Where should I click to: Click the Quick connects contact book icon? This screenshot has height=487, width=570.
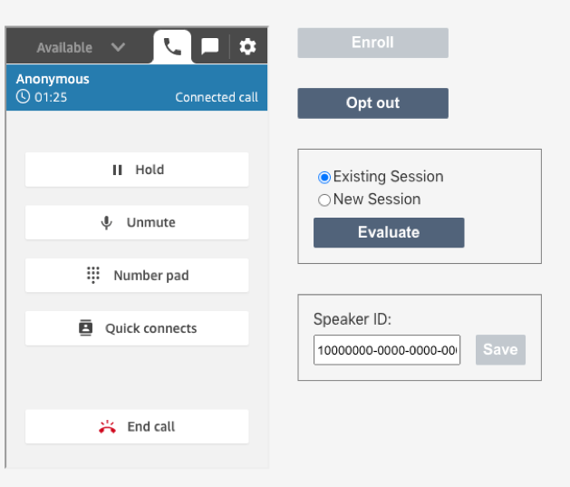[86, 328]
